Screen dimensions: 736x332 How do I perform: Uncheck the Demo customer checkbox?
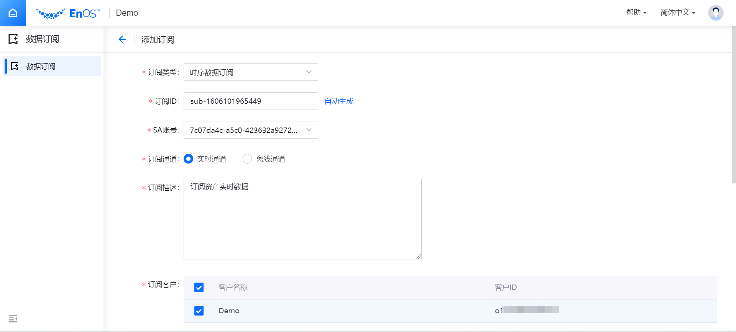(199, 311)
